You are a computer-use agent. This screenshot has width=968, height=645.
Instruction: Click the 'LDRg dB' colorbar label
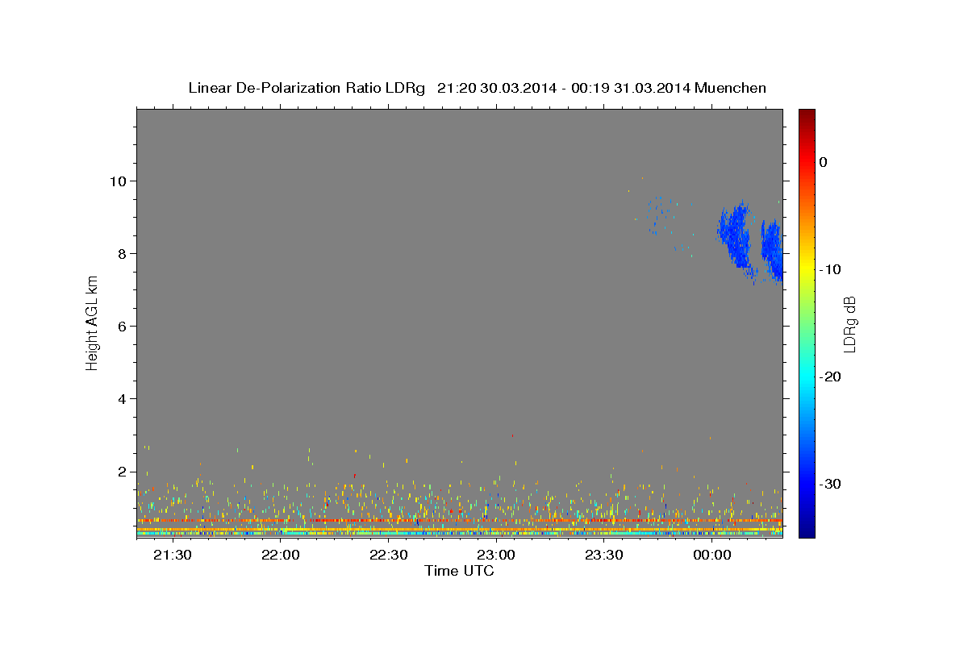(849, 323)
